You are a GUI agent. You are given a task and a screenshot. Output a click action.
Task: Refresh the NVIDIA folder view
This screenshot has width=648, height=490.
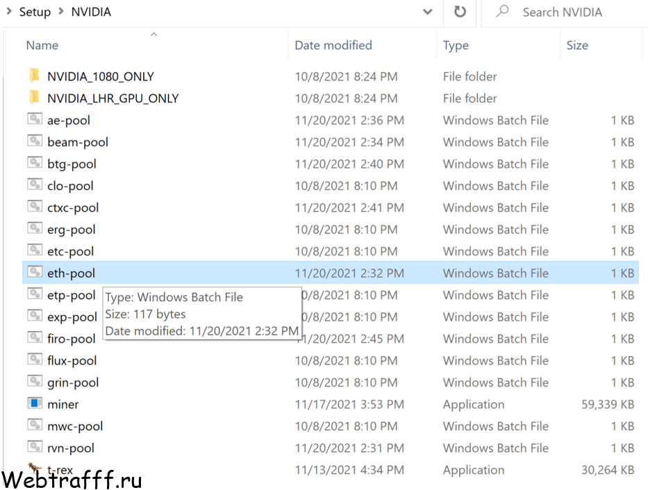point(460,12)
